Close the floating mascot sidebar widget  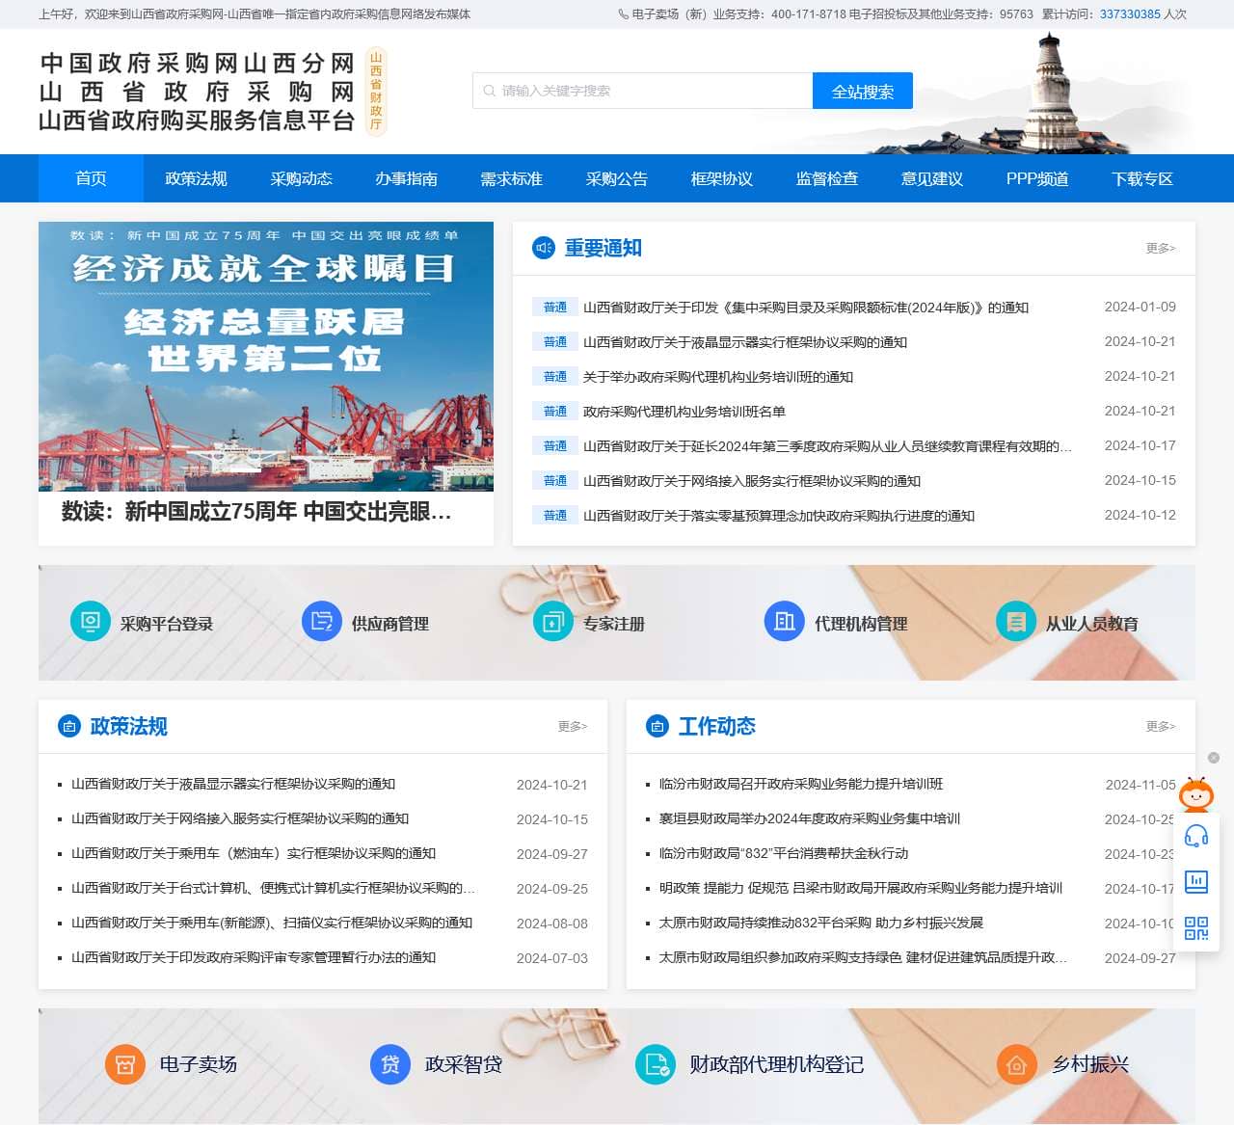tap(1214, 758)
